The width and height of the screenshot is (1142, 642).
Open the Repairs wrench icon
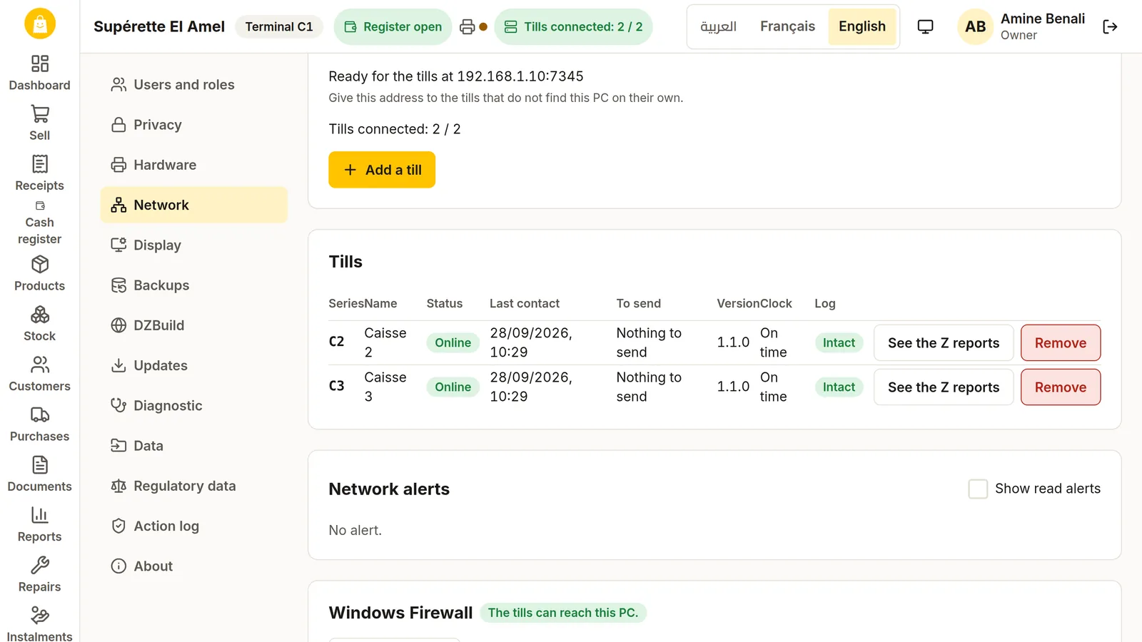pyautogui.click(x=40, y=566)
